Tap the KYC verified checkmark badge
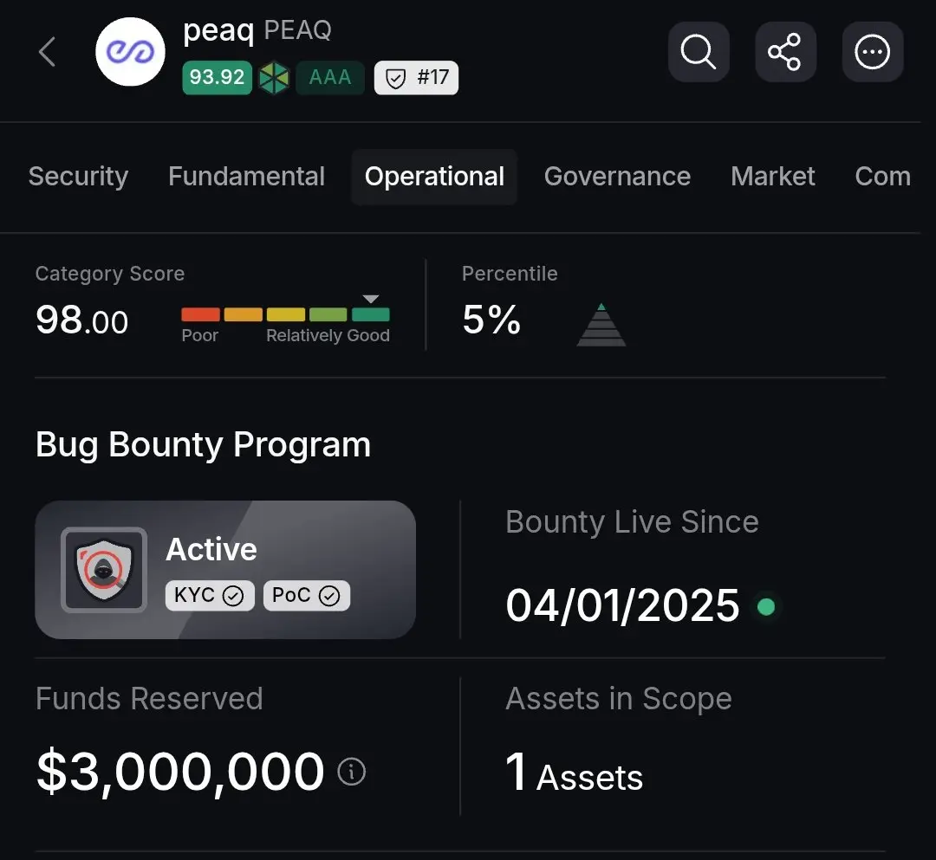Screen dimensions: 936x860 (x=210, y=595)
